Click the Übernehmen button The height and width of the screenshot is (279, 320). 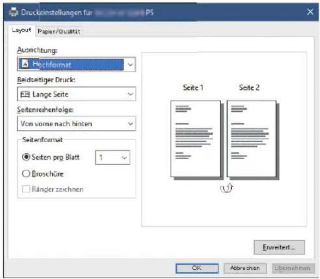point(293,268)
